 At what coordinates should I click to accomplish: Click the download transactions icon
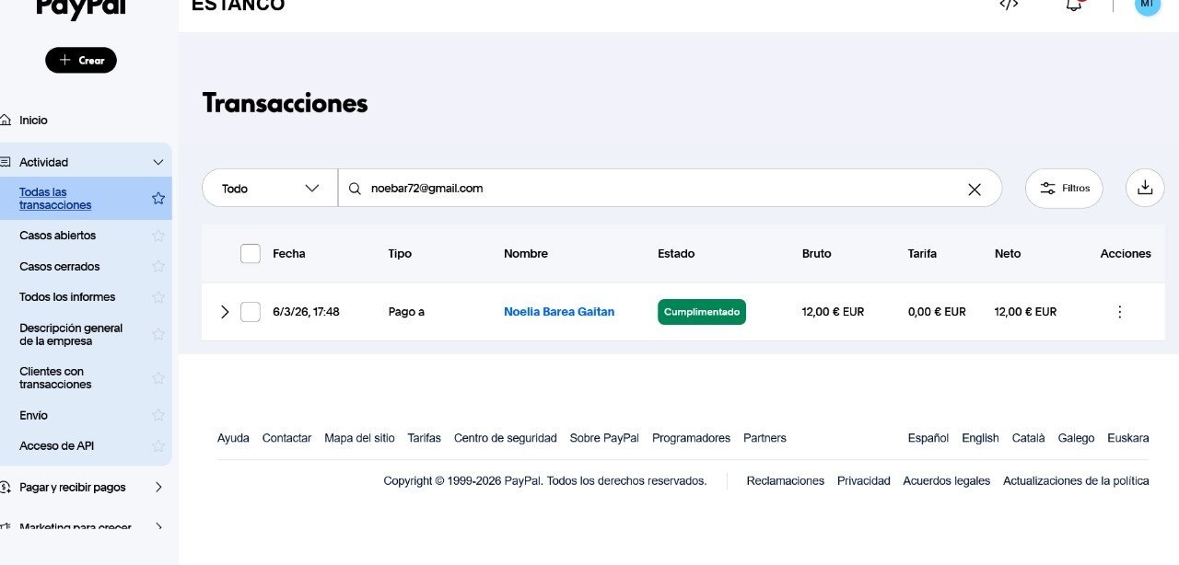coord(1145,188)
